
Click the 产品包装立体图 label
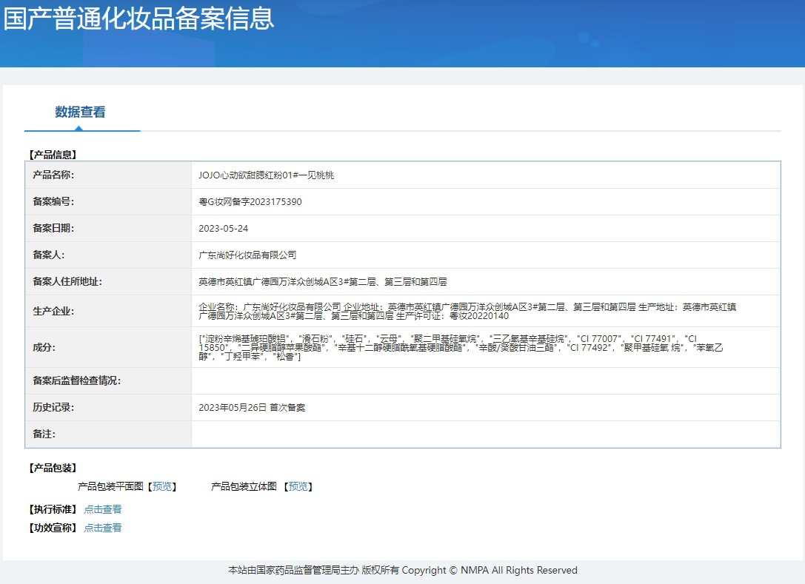tap(244, 486)
